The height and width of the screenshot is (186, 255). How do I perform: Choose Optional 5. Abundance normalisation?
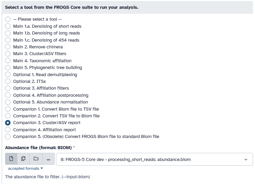click(x=8, y=102)
